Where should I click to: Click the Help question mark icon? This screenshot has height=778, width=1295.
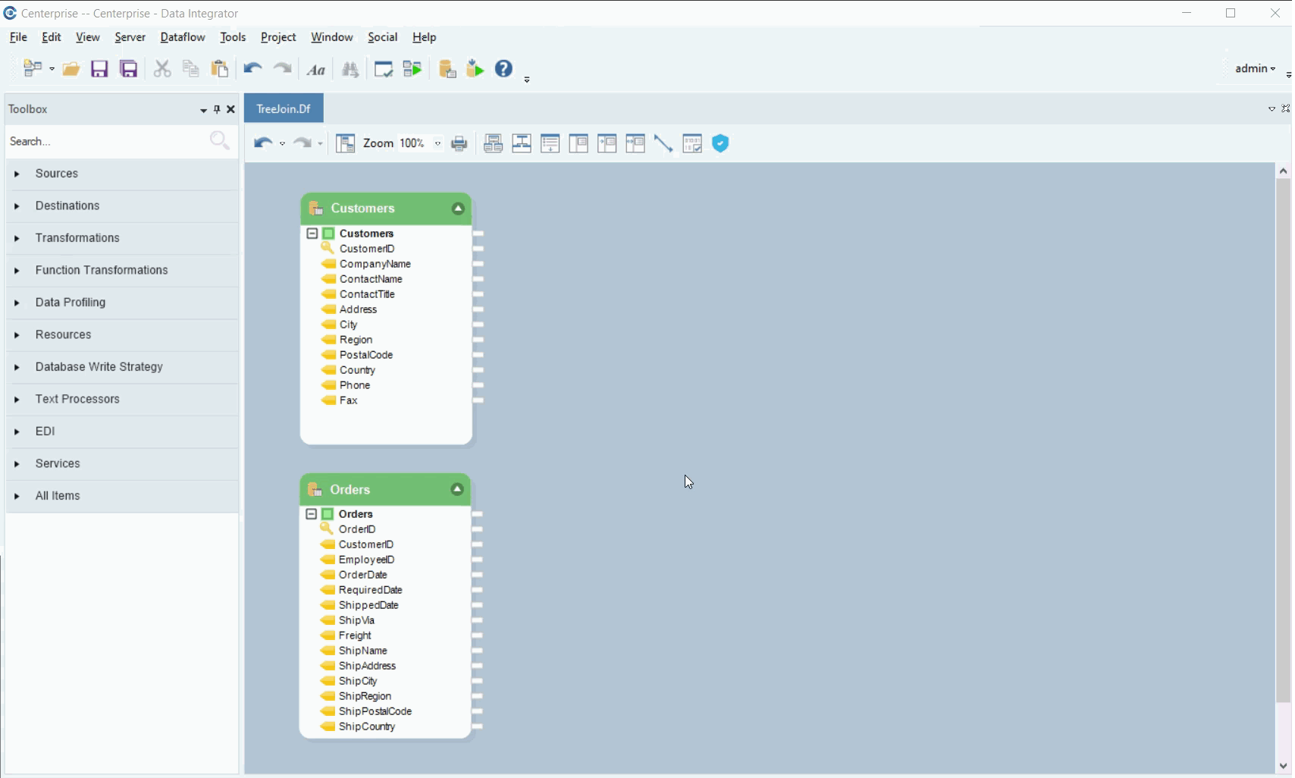click(503, 69)
